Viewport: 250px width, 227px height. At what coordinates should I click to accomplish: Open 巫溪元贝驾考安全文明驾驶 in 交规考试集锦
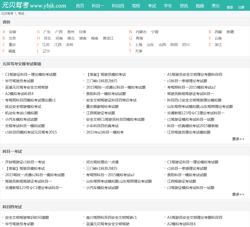tap(27, 87)
